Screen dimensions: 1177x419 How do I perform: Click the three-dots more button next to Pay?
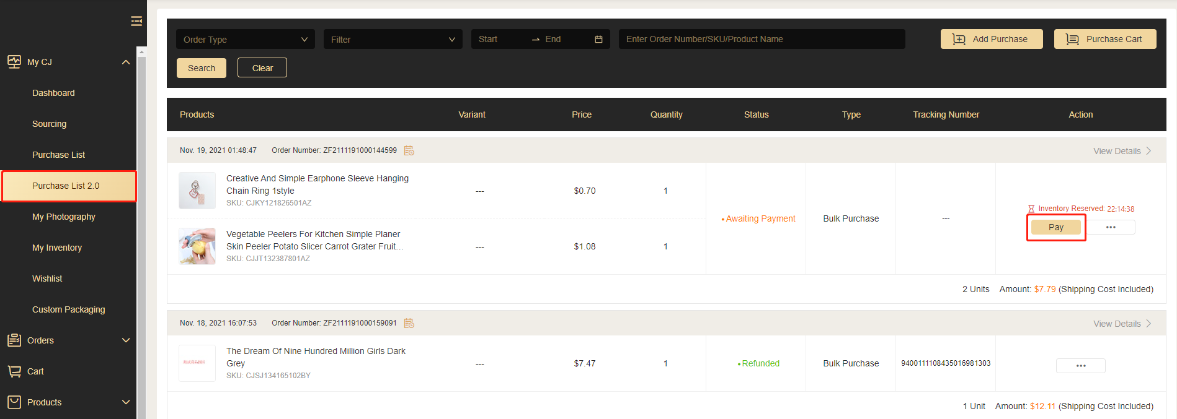pyautogui.click(x=1111, y=227)
